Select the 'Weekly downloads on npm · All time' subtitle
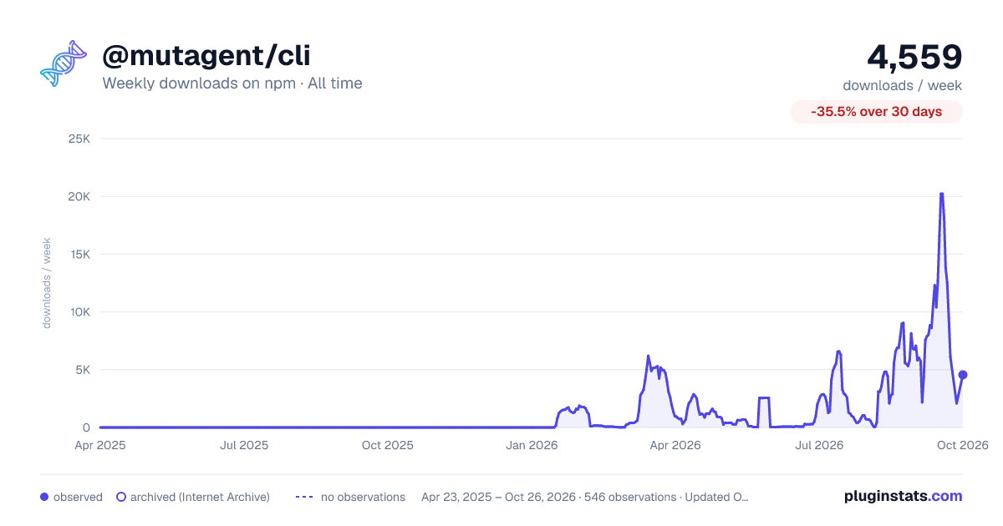Viewport: 1003px width, 526px height. [x=232, y=83]
